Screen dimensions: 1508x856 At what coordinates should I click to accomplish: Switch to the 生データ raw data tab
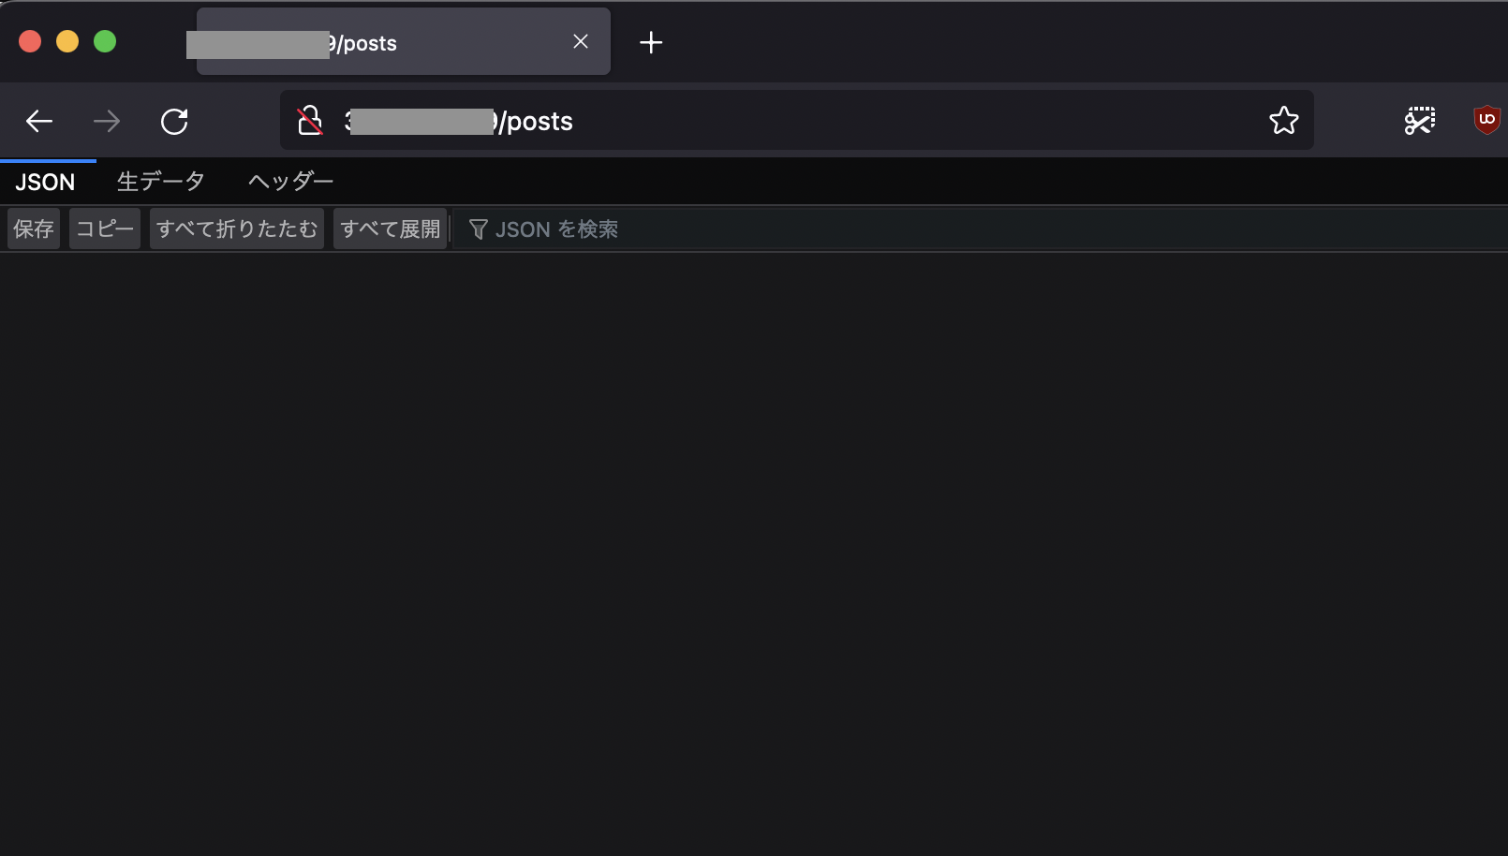click(x=161, y=181)
